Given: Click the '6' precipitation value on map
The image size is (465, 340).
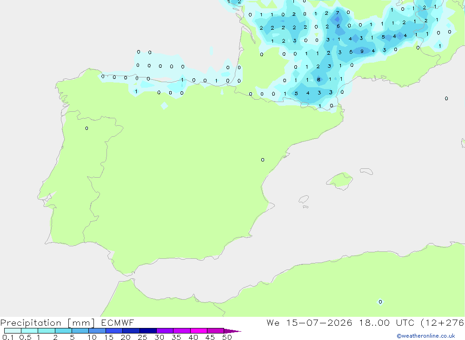Looking at the screenshot, I should (338, 26).
